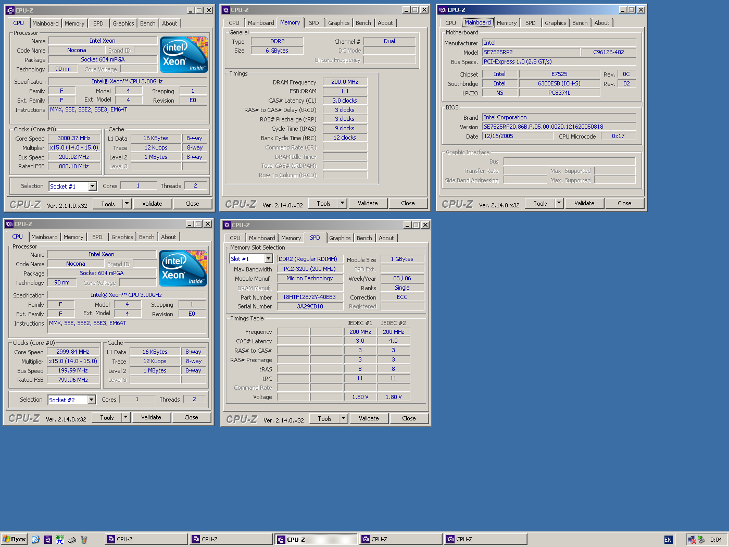
Task: Click the CAS# Latency 3.0 clocks value
Action: (345, 101)
